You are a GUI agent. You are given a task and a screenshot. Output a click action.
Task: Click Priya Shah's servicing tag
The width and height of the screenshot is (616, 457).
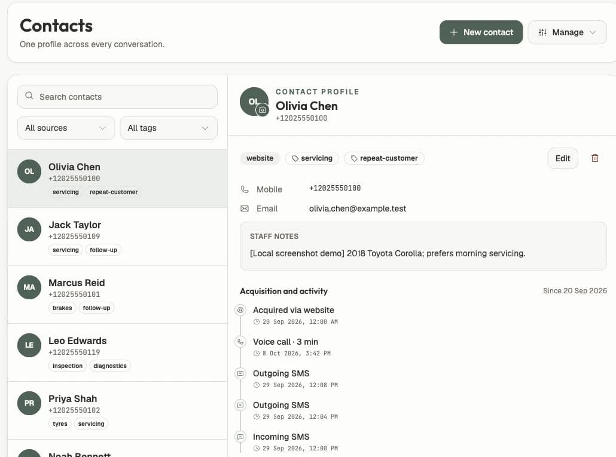point(91,424)
